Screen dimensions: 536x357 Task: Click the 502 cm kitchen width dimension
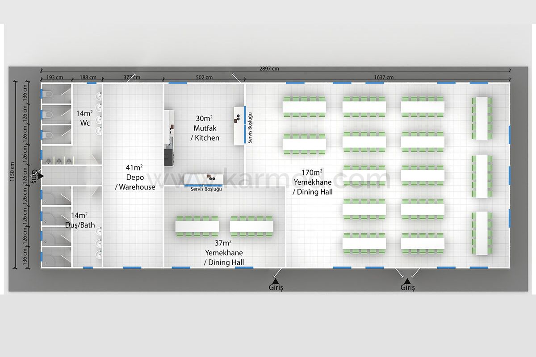204,77
